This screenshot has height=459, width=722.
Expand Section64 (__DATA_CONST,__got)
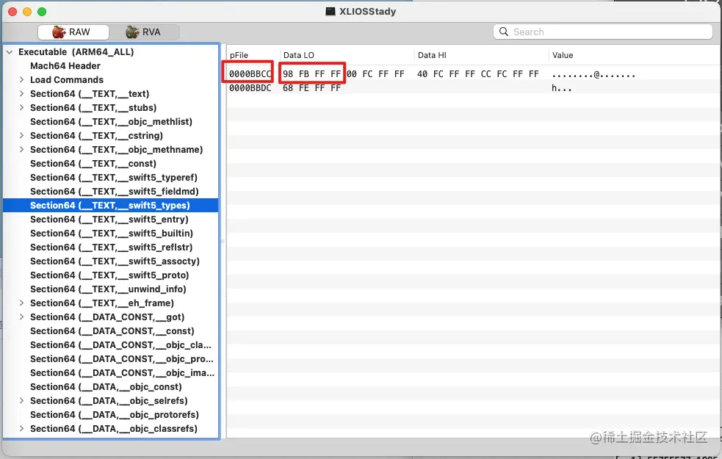point(21,317)
